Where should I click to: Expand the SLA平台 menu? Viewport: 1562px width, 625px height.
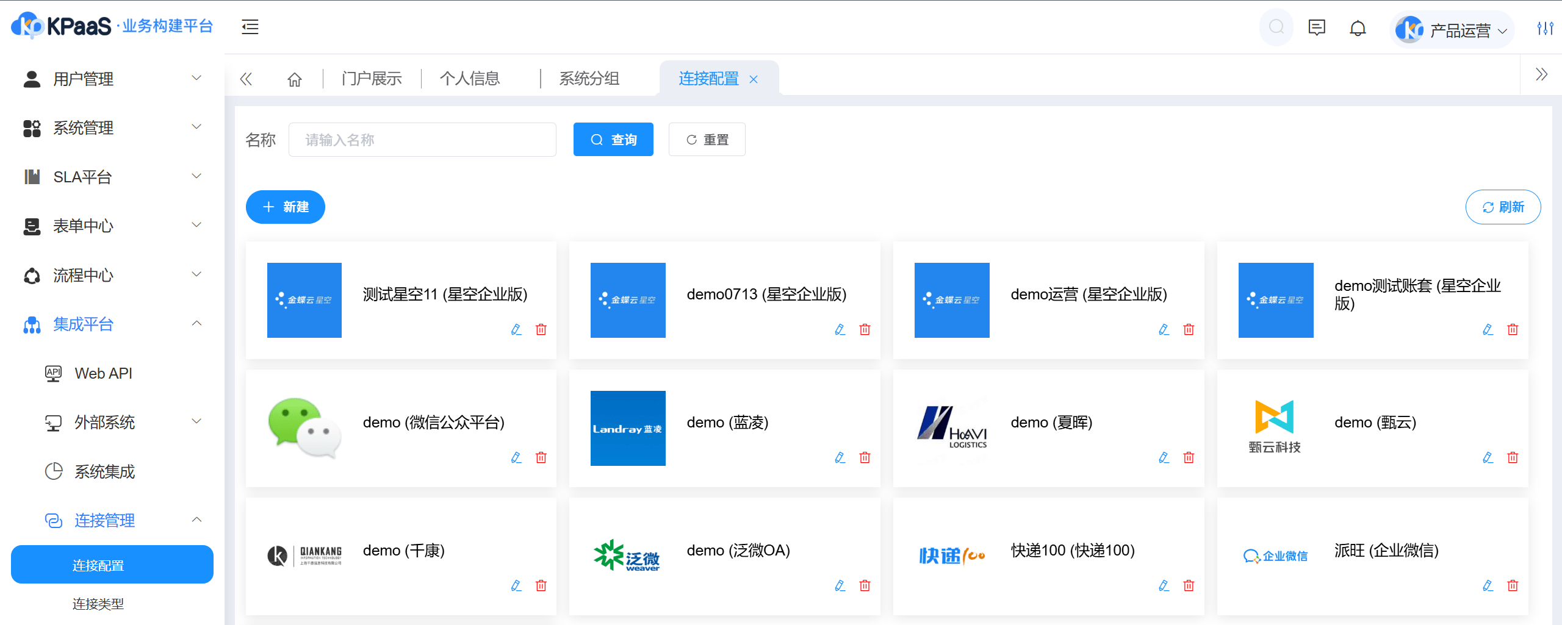coord(112,177)
